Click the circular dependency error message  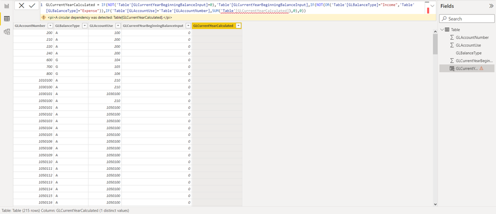coord(110,17)
